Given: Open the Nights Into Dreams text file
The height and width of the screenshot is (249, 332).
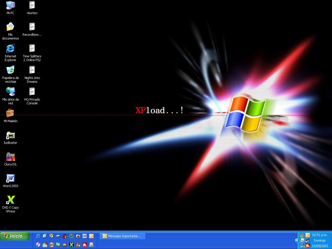Looking at the screenshot, I should coord(32,70).
